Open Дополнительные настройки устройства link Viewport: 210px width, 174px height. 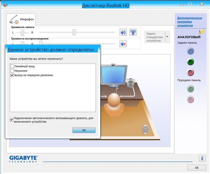click(x=189, y=22)
